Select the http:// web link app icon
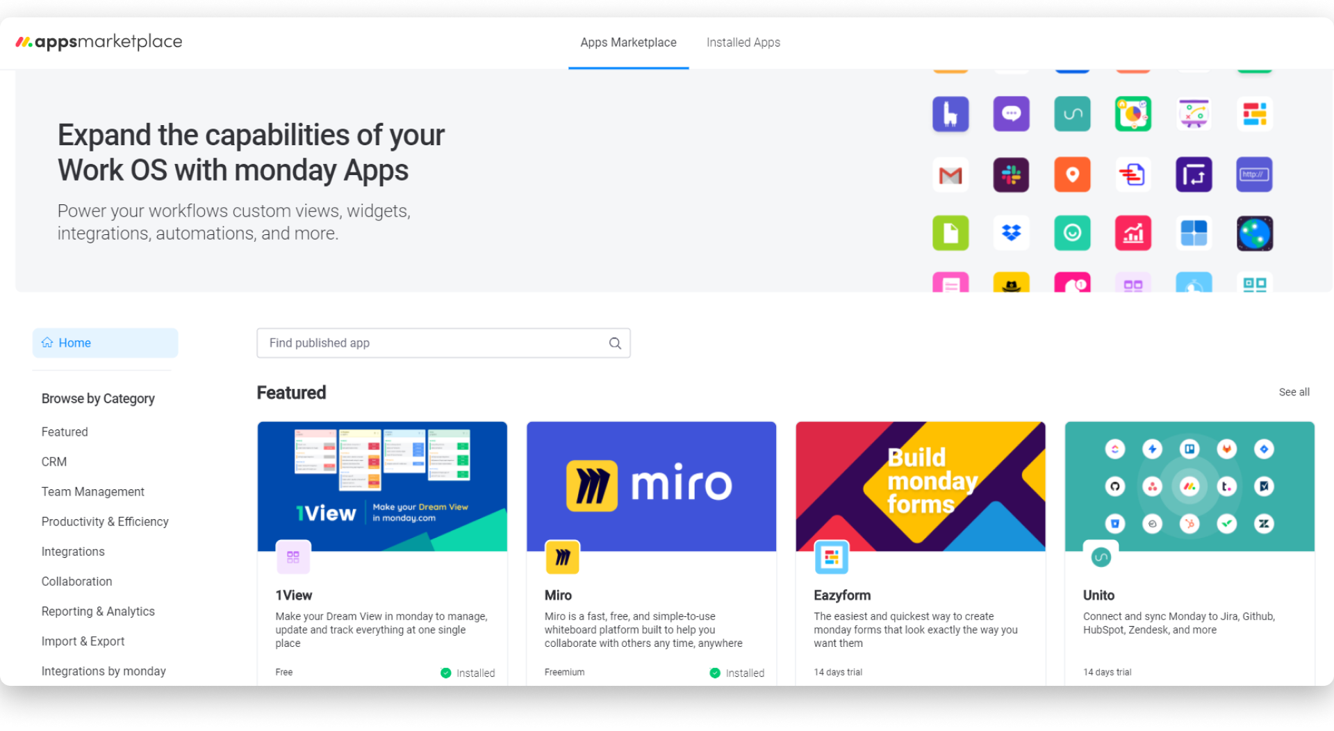 [1255, 174]
